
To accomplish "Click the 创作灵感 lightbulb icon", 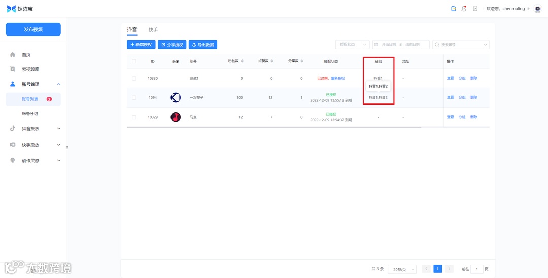I will [13, 160].
